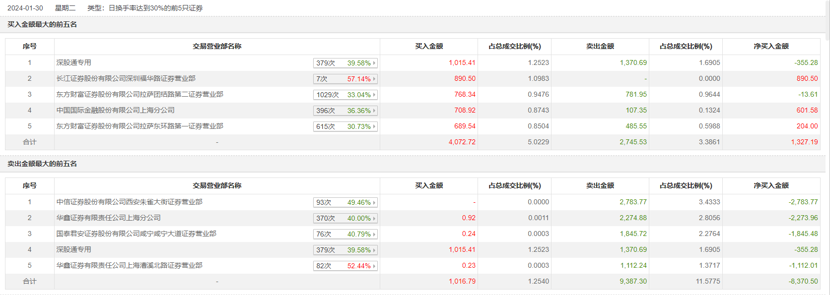Click 深股通专用 in the top buyers table
The width and height of the screenshot is (830, 295).
pos(73,62)
